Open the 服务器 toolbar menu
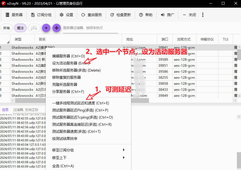Viewport: 241px width, 170px height. 14,15
